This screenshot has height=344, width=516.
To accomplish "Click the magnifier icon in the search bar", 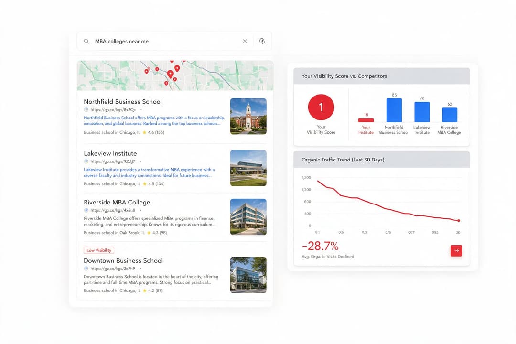I will coord(86,41).
